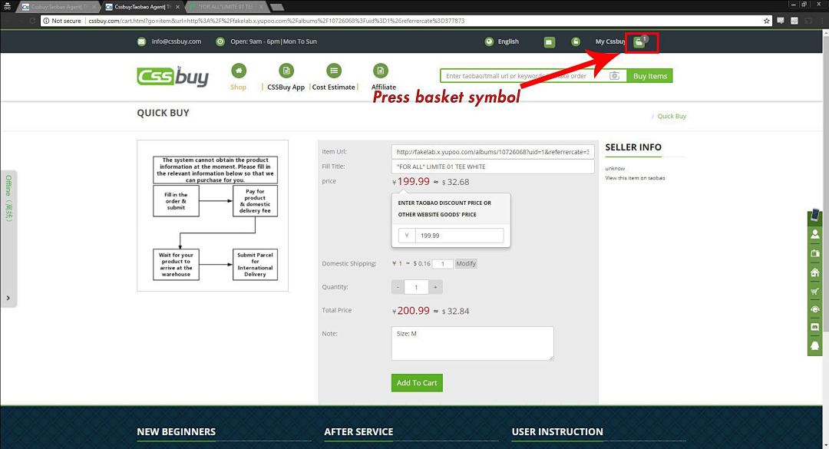Click the browser address bar URL
Screen dimensions: 829x449
pos(276,21)
